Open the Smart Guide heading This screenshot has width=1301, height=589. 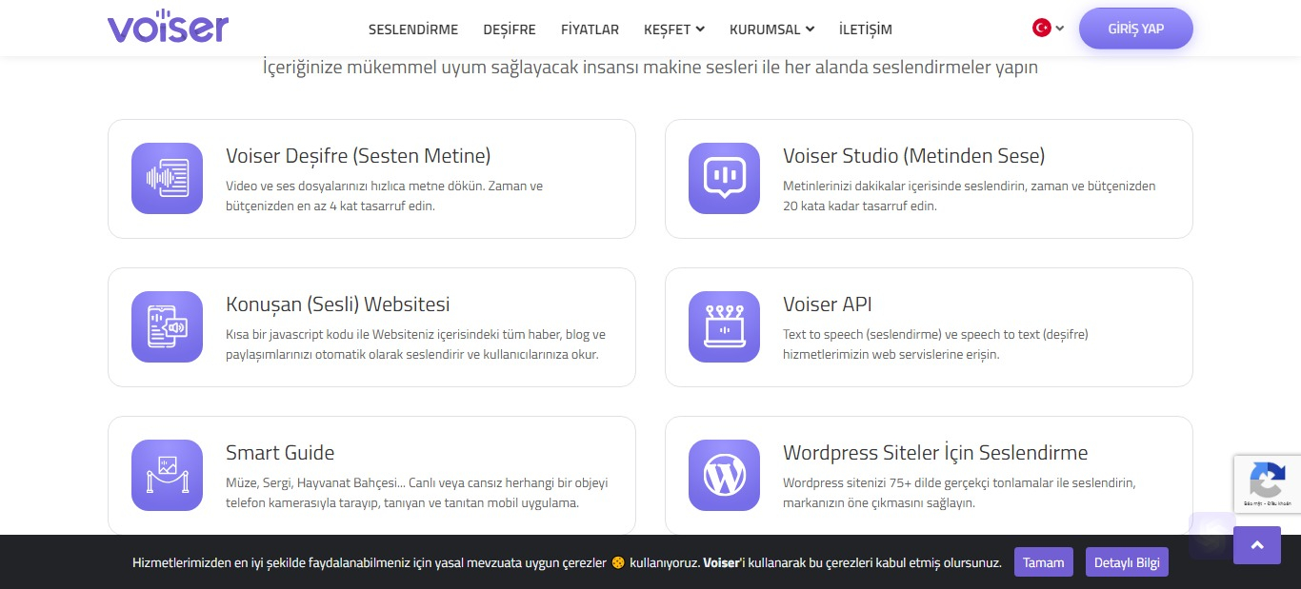coord(280,453)
